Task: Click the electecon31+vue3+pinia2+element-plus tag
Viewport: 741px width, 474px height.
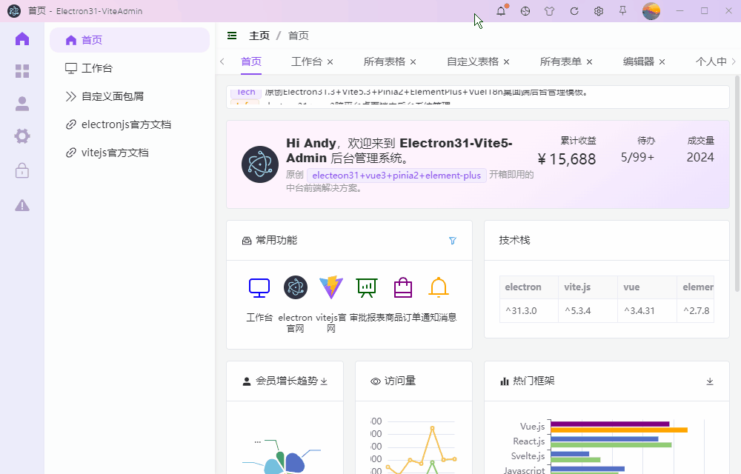Action: tap(396, 175)
